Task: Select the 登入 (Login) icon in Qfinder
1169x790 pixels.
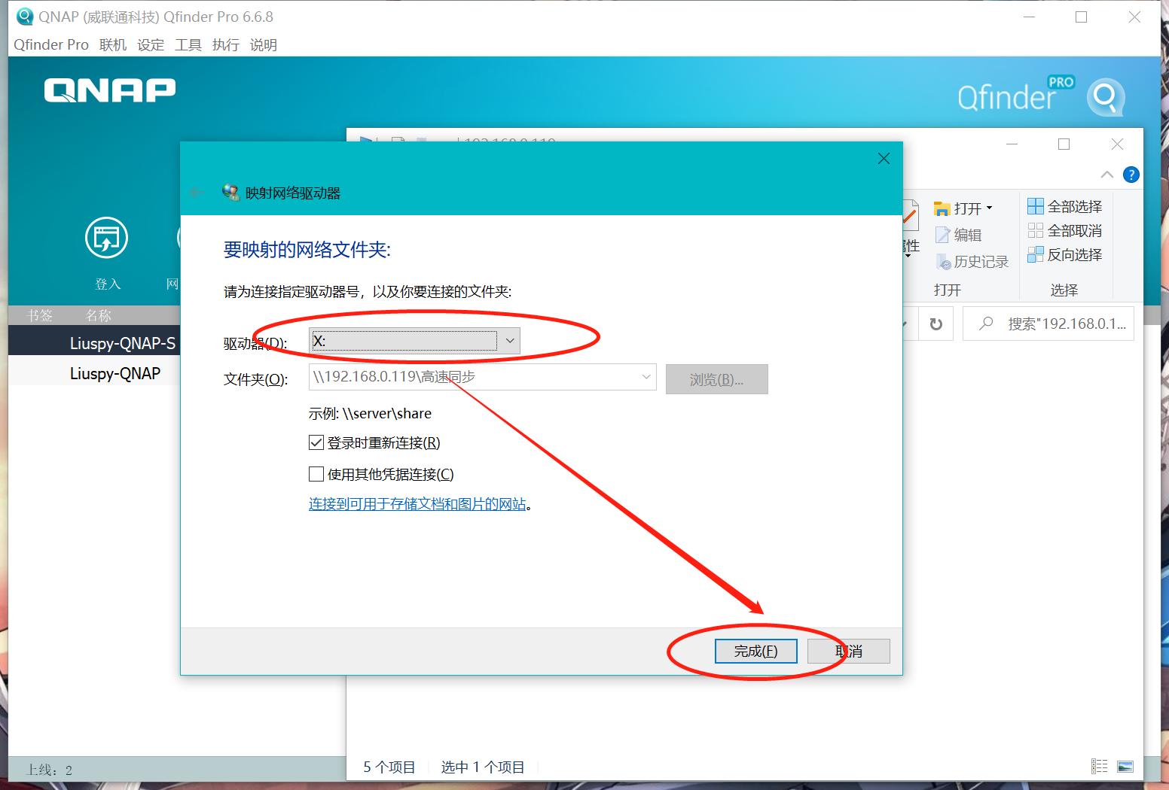Action: tap(106, 239)
